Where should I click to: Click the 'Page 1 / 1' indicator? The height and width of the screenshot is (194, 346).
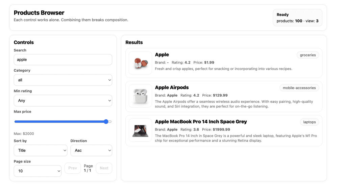(x=88, y=168)
